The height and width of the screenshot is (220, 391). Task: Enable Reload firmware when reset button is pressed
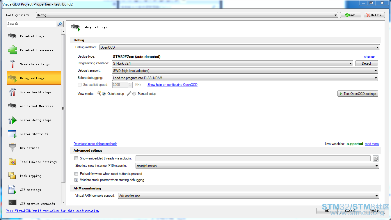pos(77,174)
